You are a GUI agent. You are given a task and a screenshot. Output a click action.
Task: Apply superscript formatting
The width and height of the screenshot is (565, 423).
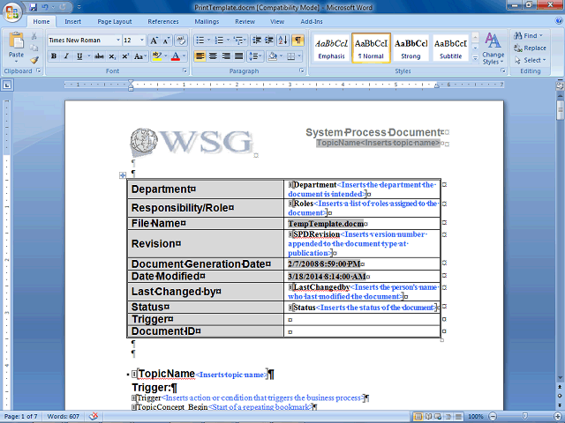coord(125,56)
